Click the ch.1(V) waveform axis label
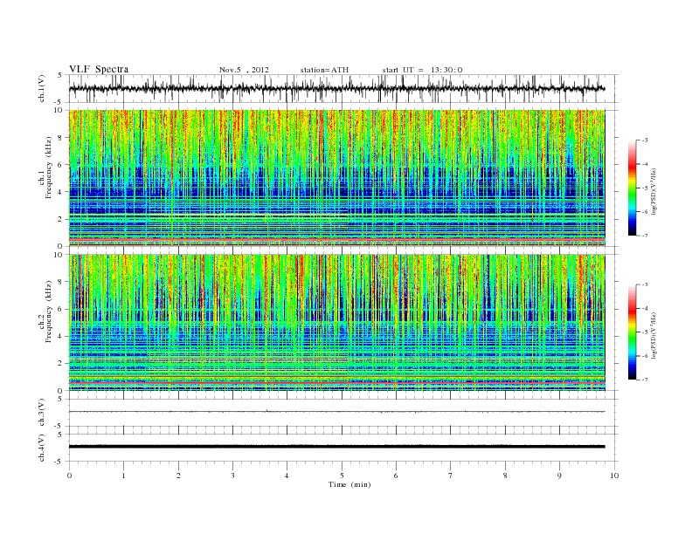The width and height of the screenshot is (692, 534). click(42, 88)
